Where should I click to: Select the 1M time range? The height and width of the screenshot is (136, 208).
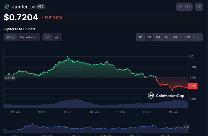[x=158, y=37]
